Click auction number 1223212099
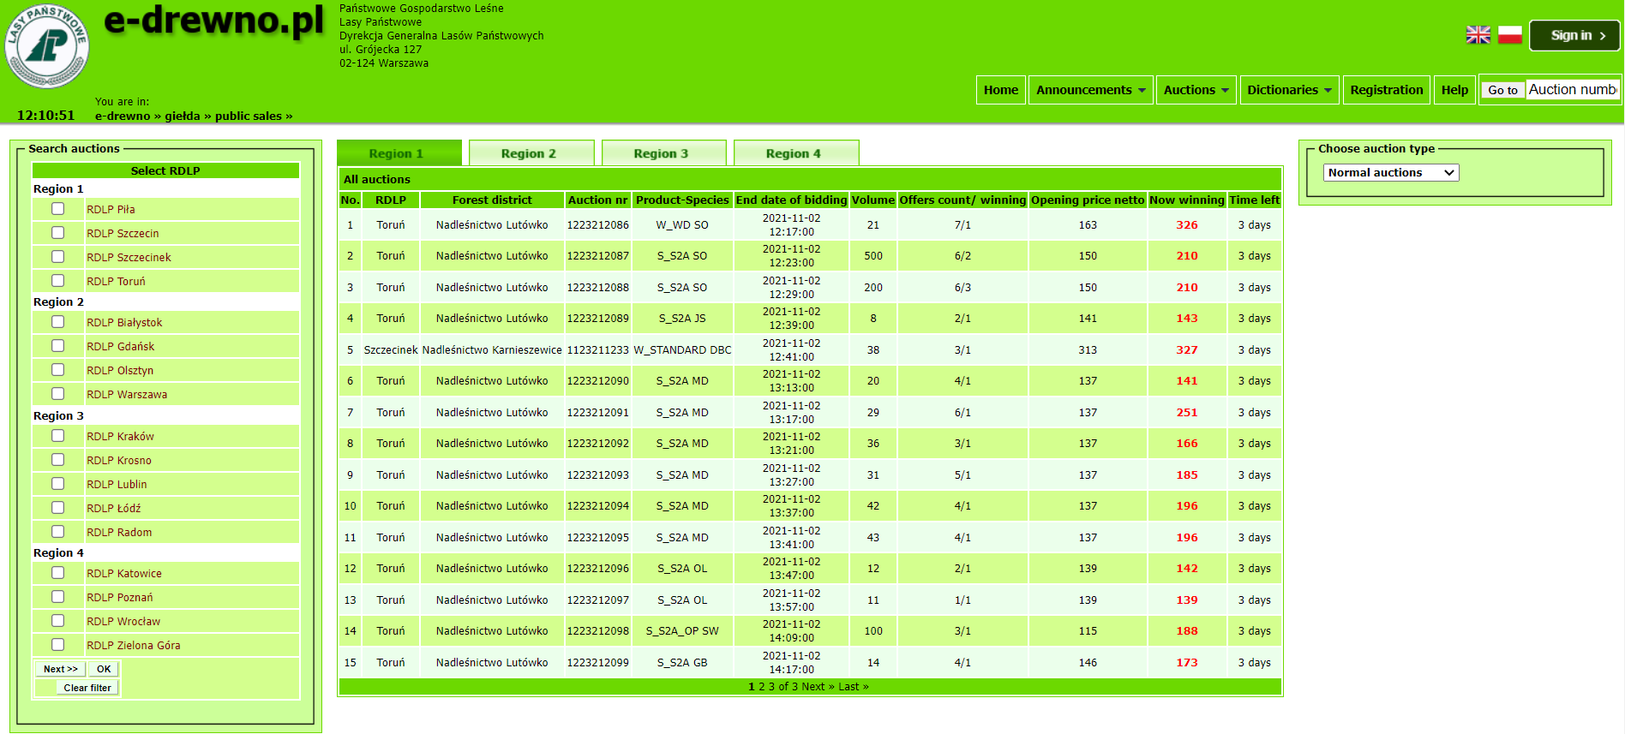This screenshot has height=734, width=1625. (x=597, y=663)
